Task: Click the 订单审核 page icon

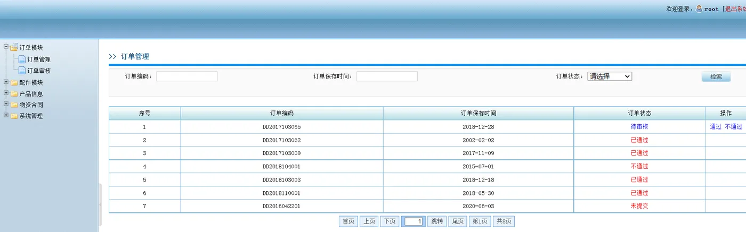Action: click(x=22, y=71)
